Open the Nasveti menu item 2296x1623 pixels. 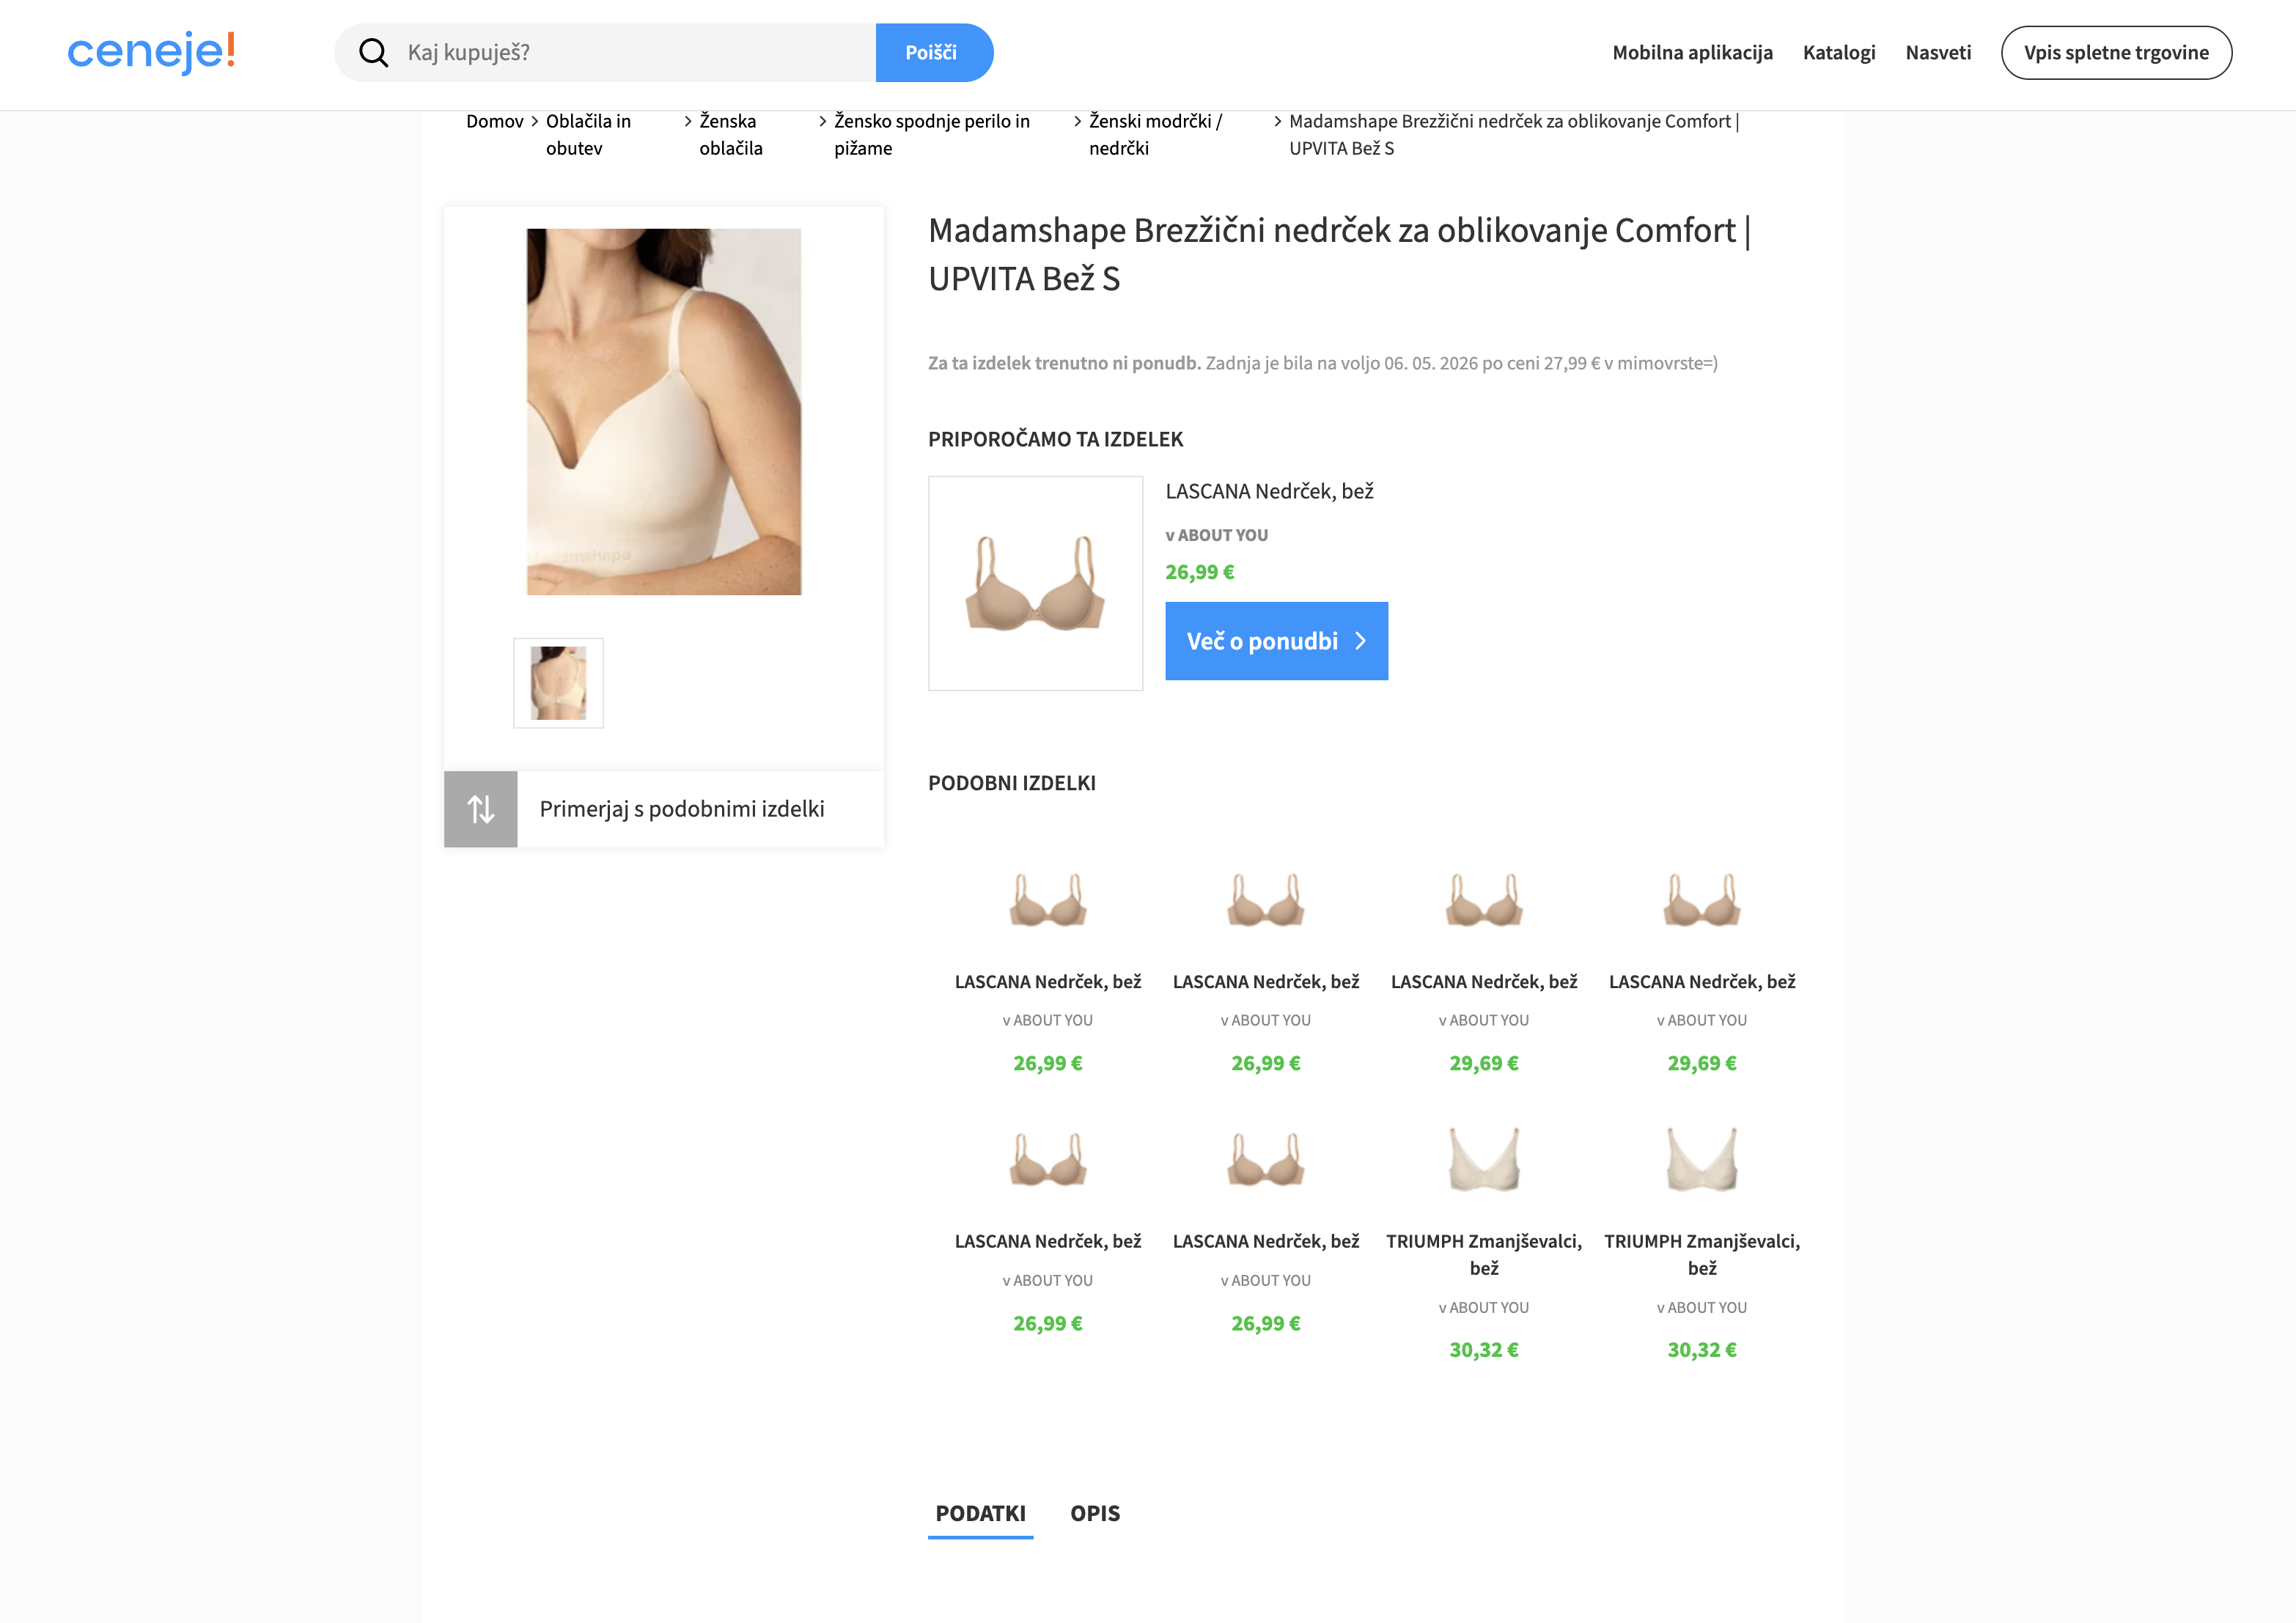1938,53
